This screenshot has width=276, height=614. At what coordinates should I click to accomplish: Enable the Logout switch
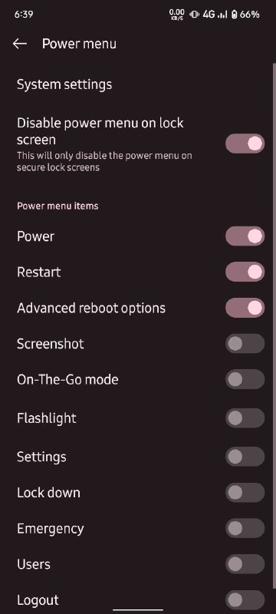245,600
